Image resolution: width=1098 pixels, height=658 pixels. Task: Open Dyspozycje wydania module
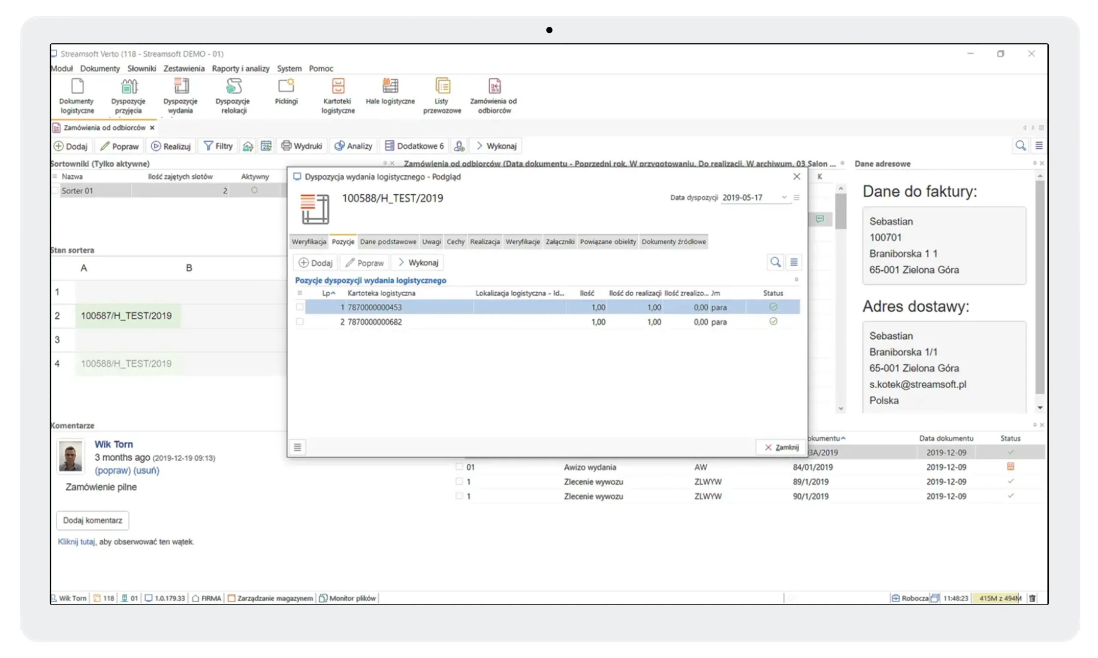click(180, 94)
